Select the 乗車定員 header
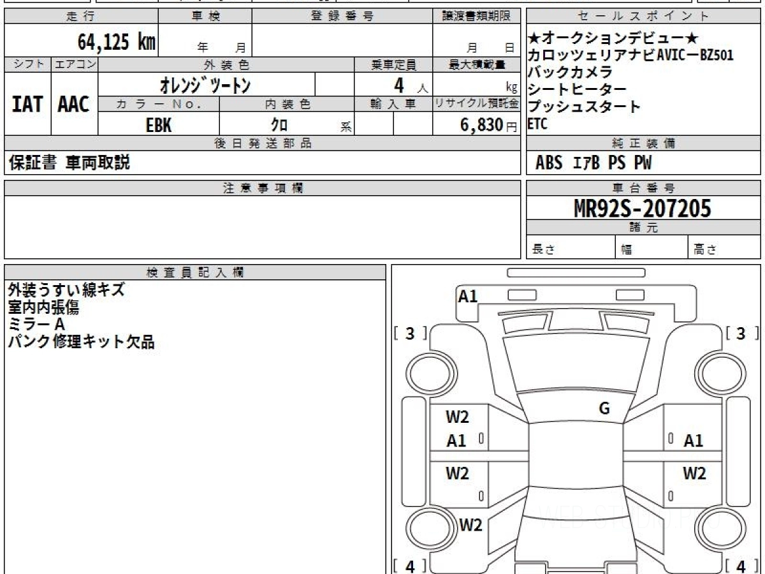 pyautogui.click(x=393, y=64)
